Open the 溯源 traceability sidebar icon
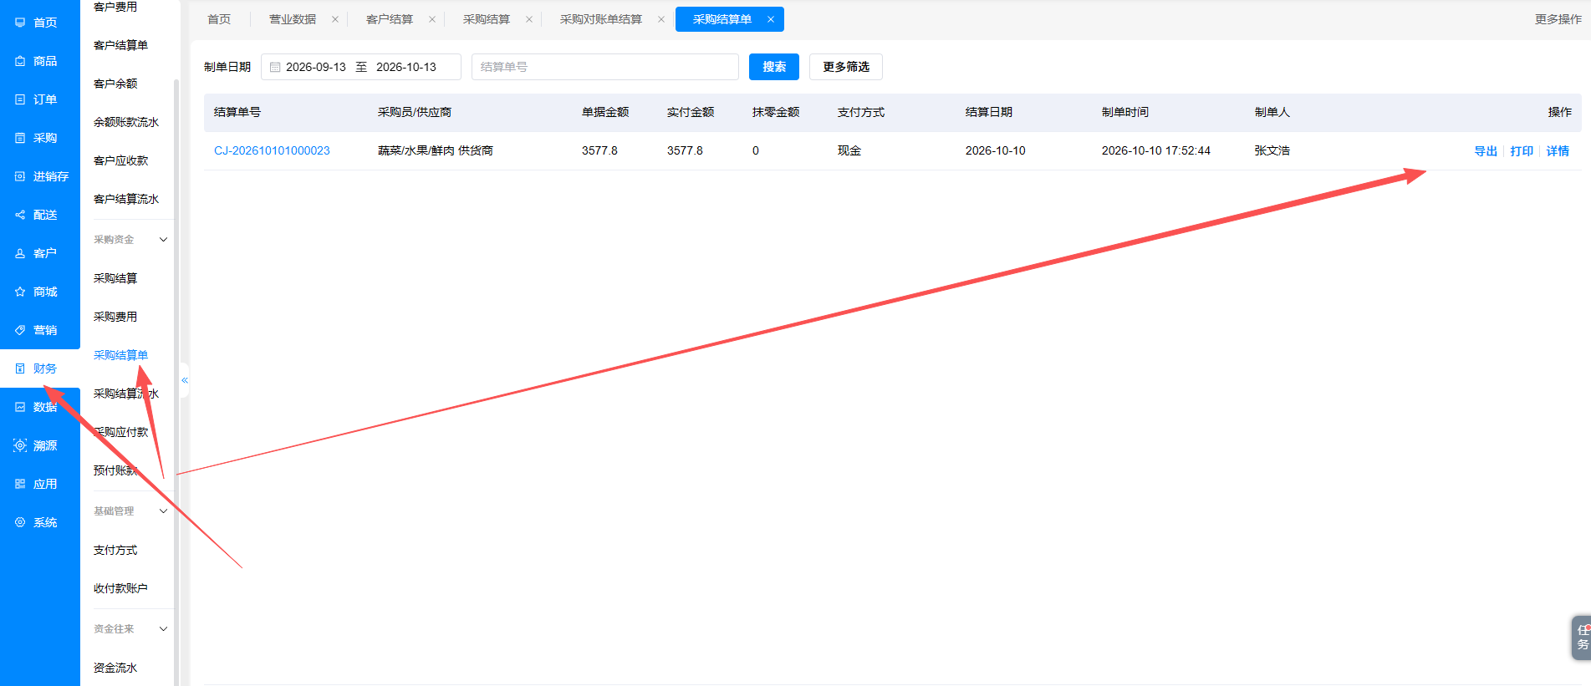 point(20,445)
